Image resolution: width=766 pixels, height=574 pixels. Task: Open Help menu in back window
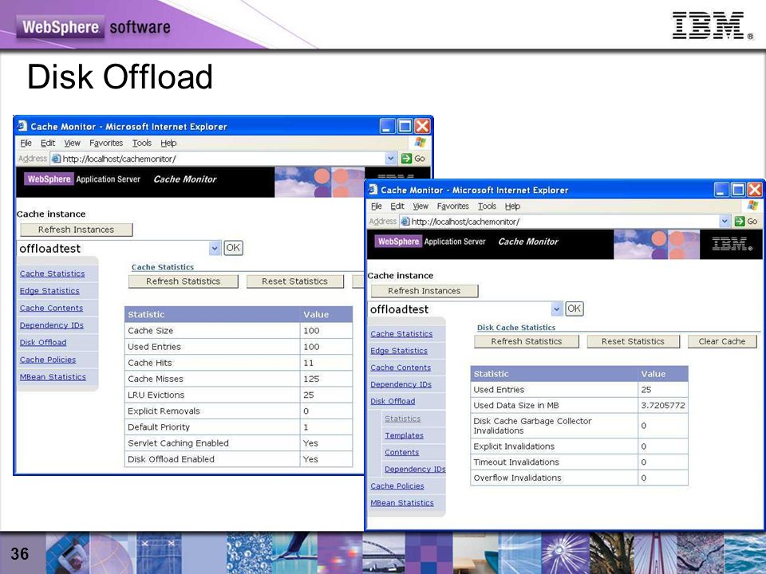[x=168, y=143]
